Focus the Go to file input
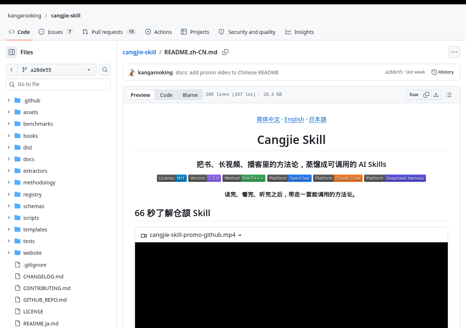This screenshot has width=466, height=328. [58, 84]
